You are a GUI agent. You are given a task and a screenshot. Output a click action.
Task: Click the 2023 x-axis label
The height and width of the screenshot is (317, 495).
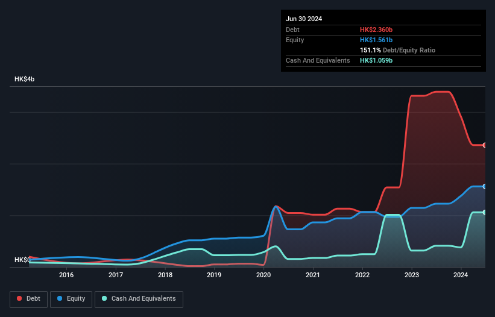tap(412, 275)
